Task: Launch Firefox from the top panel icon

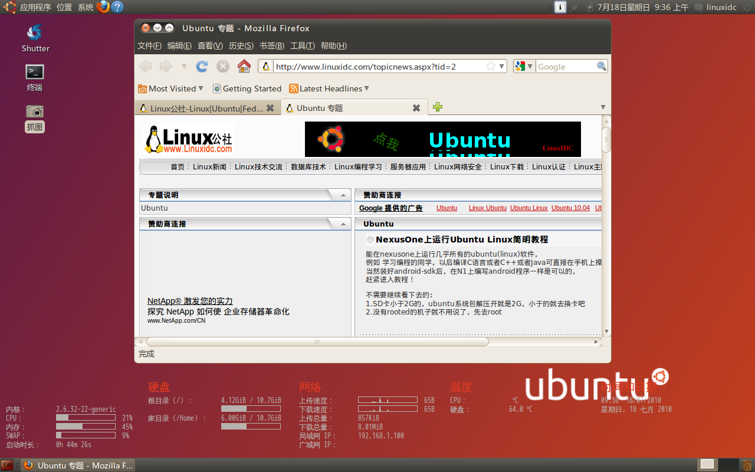Action: (x=103, y=7)
